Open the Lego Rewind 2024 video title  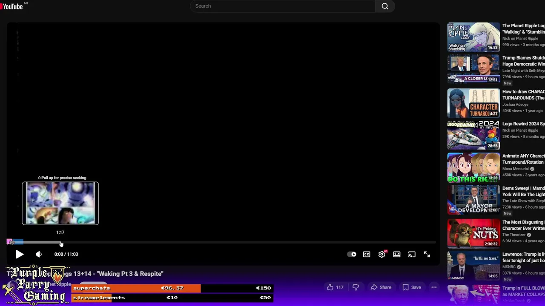(x=524, y=124)
